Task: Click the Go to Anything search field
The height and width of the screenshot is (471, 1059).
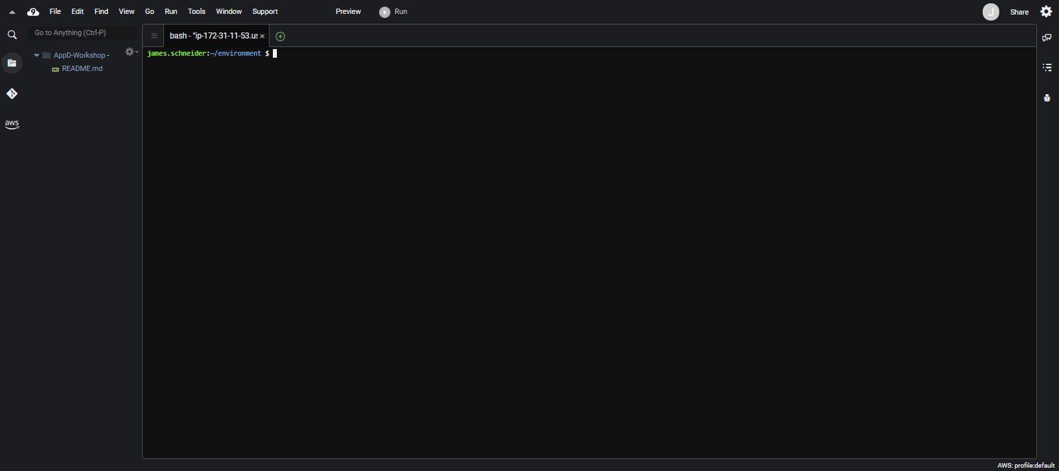Action: coord(83,33)
